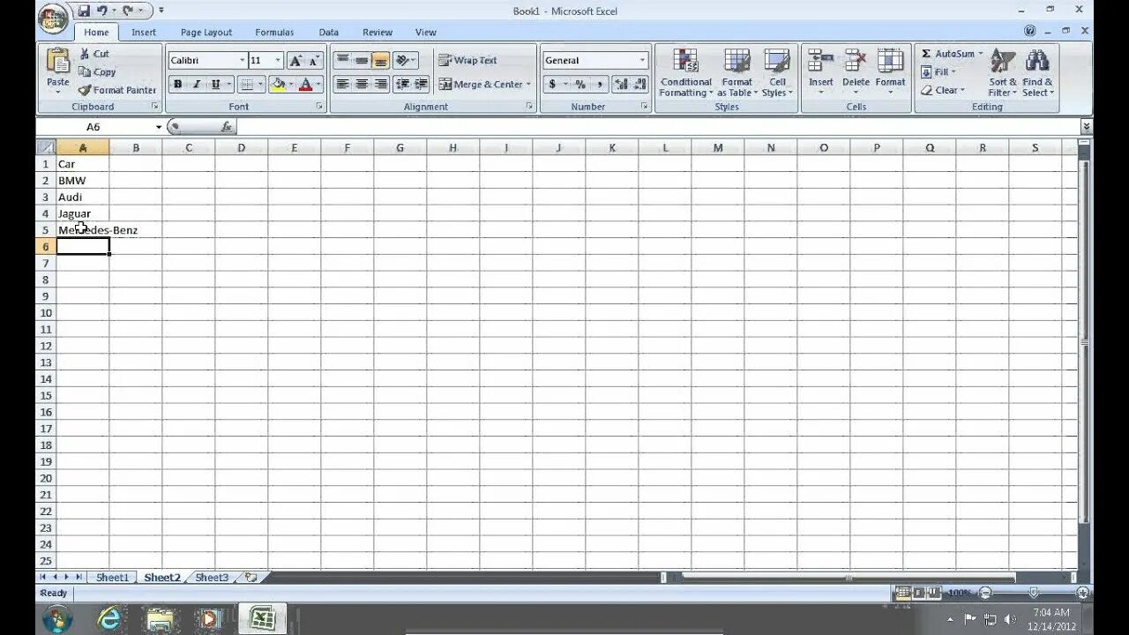Viewport: 1129px width, 635px height.
Task: Open the General number format dropdown
Action: [642, 61]
